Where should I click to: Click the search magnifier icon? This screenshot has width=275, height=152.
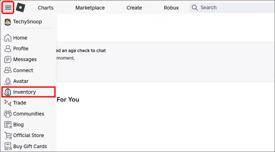pos(195,8)
